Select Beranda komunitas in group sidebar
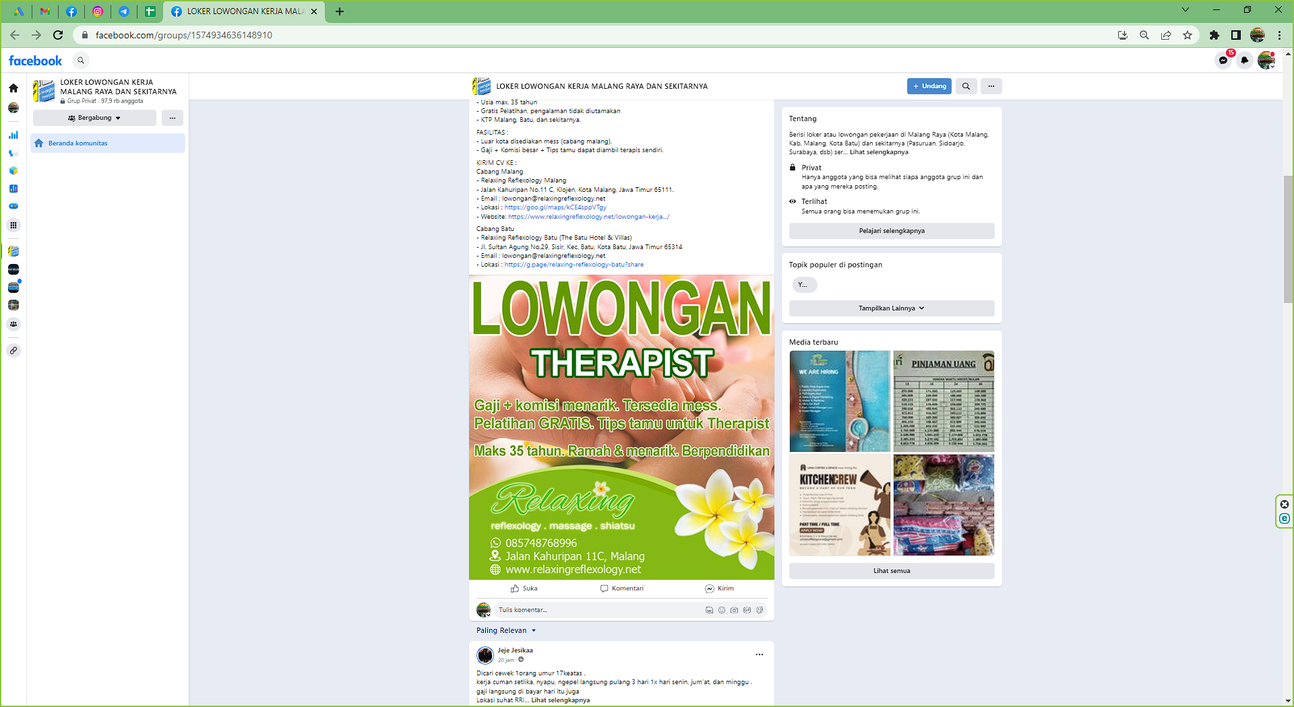 pyautogui.click(x=108, y=143)
